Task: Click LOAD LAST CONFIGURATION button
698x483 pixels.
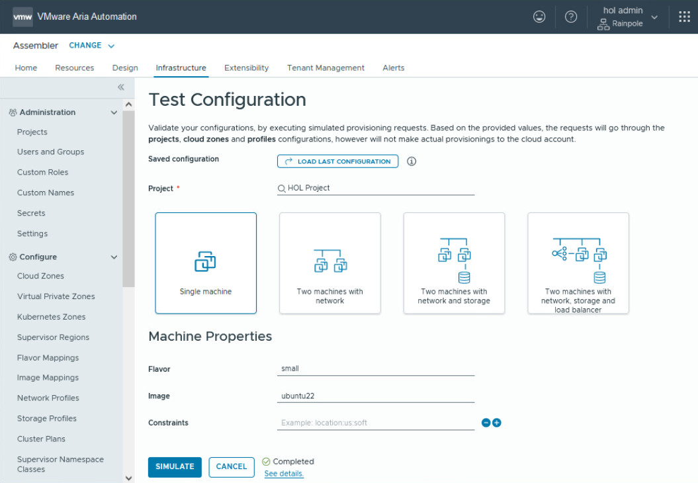Action: point(337,161)
